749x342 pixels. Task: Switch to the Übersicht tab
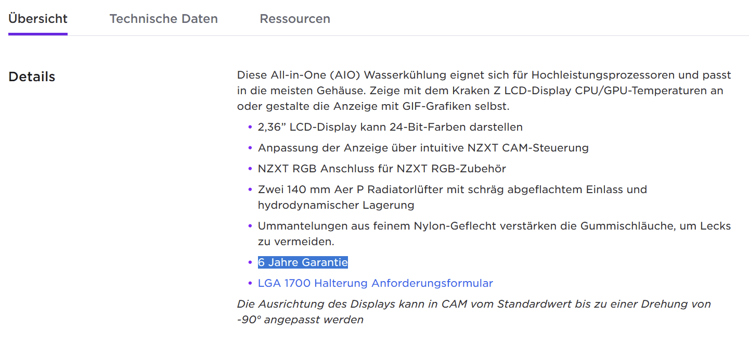[38, 19]
